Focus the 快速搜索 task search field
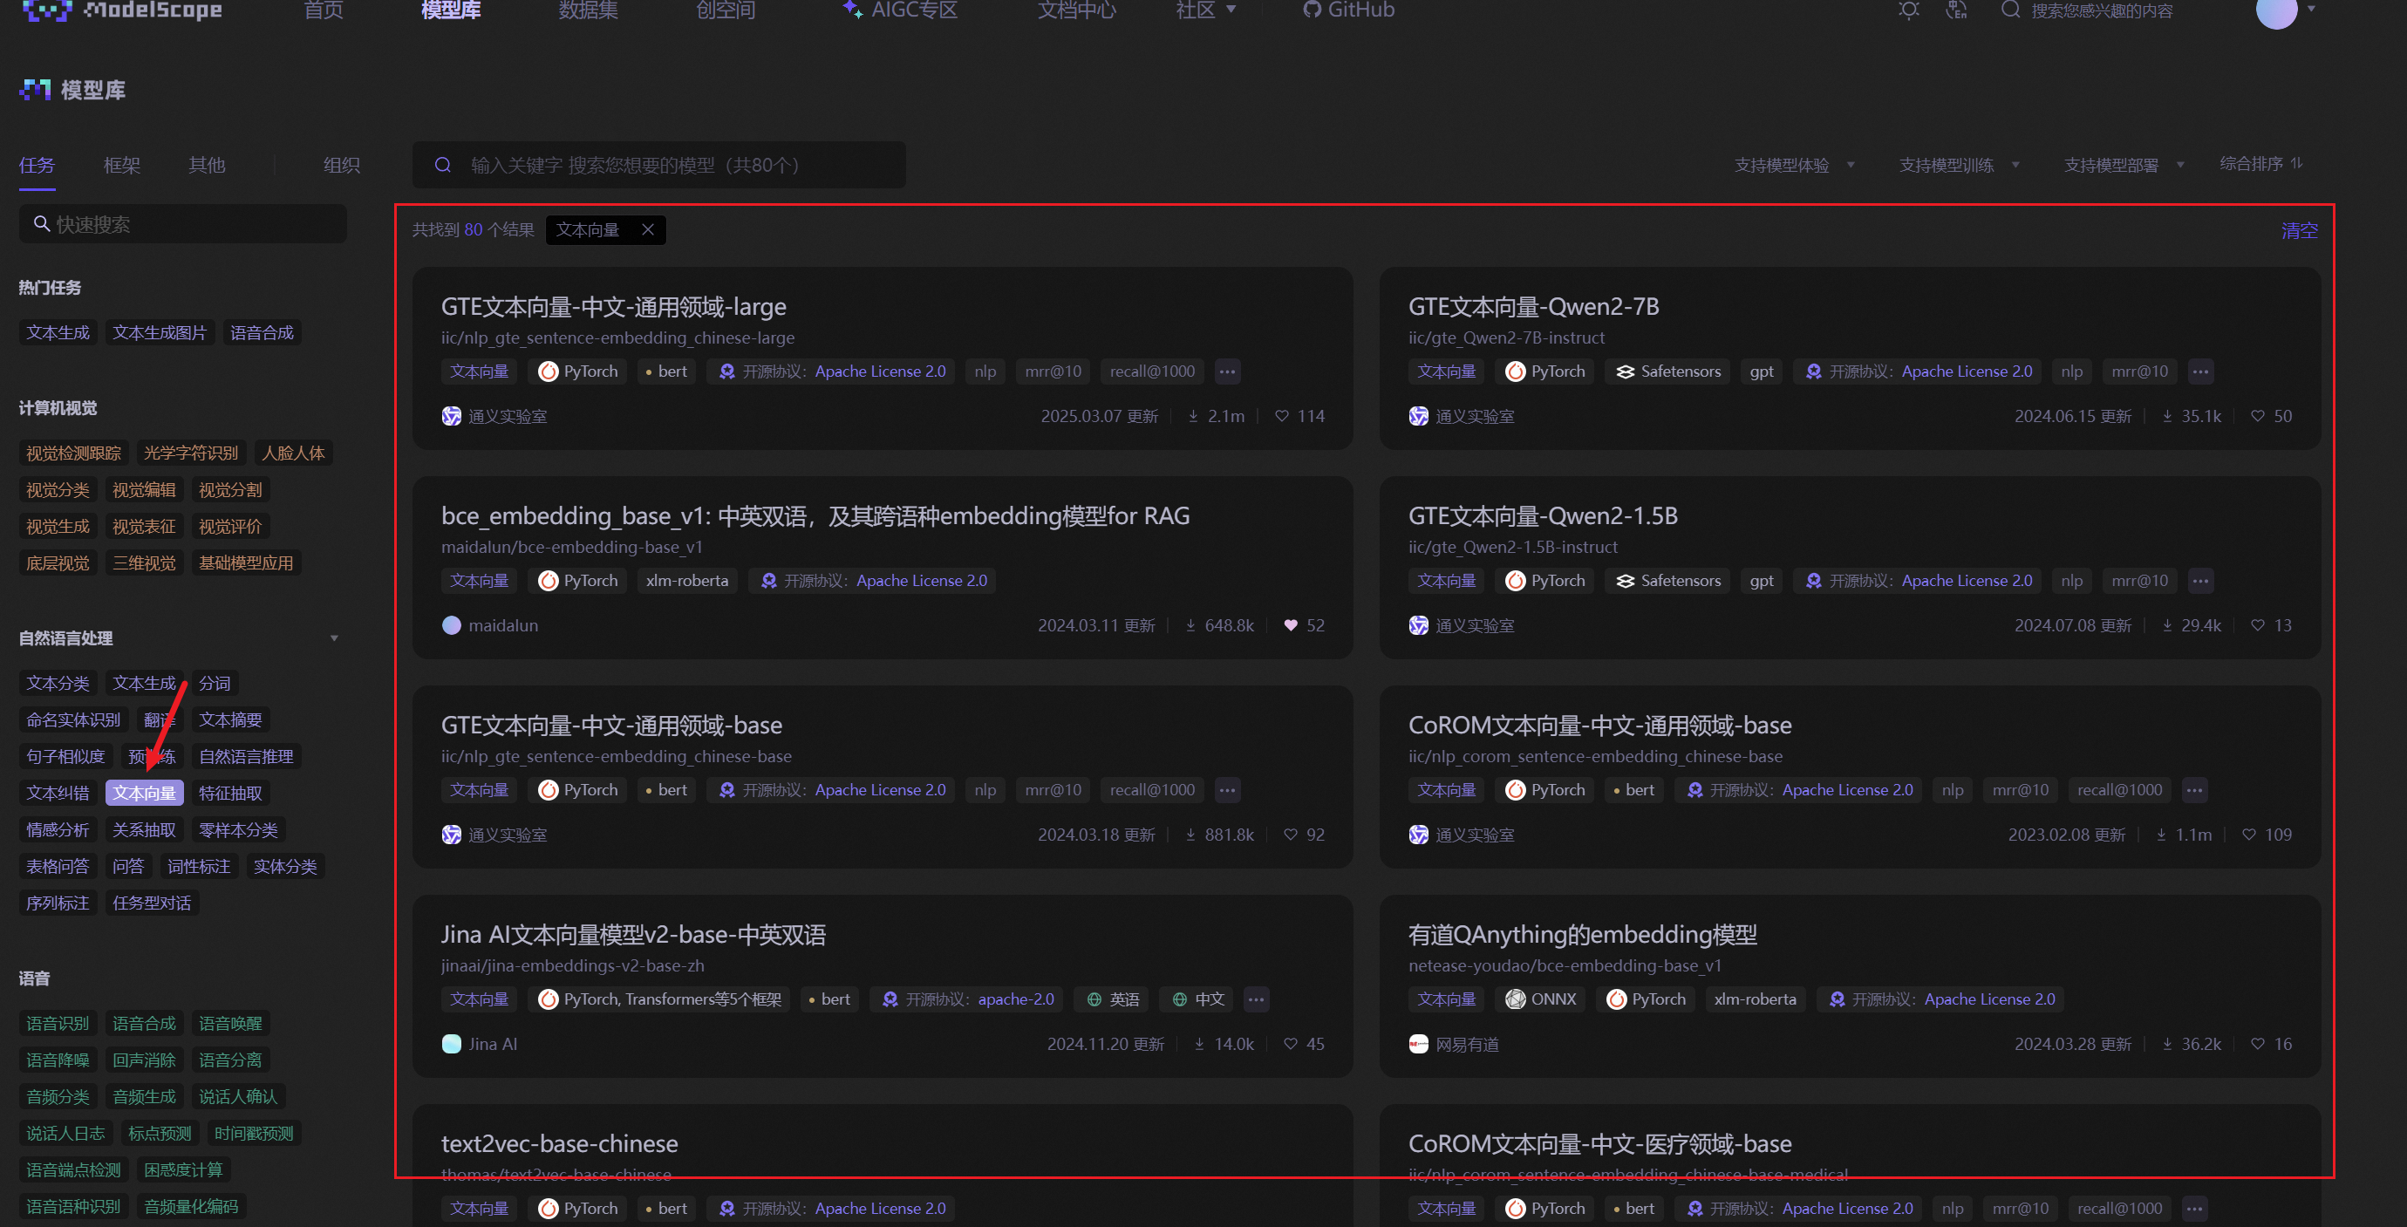Image resolution: width=2407 pixels, height=1227 pixels. pyautogui.click(x=183, y=224)
